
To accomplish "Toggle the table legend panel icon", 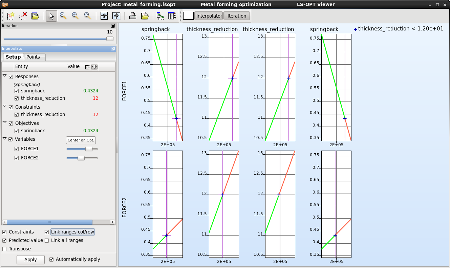I will click(x=172, y=16).
